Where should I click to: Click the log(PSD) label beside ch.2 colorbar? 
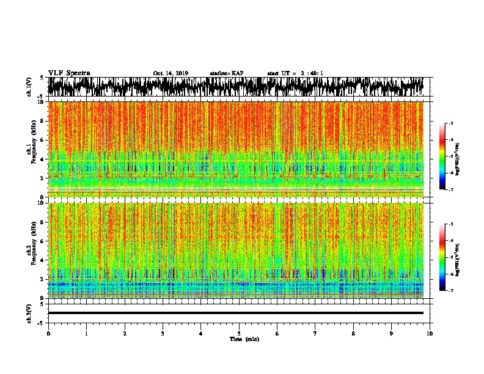pos(457,260)
